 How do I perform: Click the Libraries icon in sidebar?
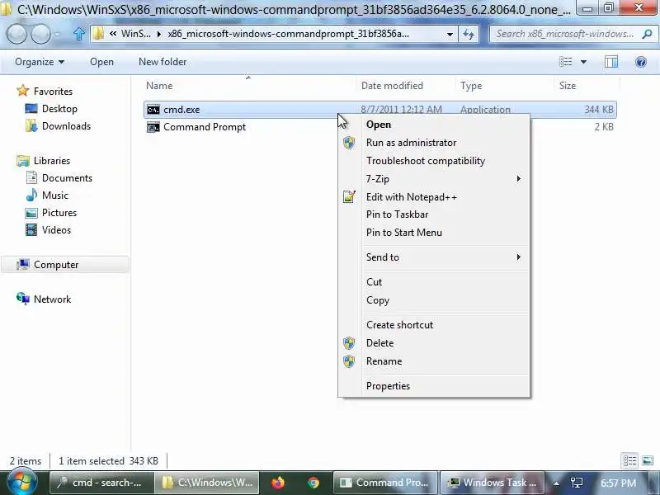pyautogui.click(x=23, y=161)
